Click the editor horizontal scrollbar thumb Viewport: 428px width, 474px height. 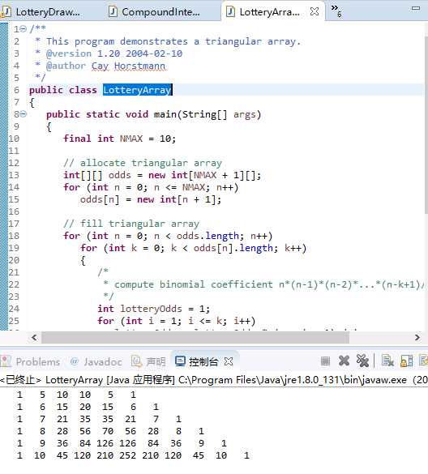[195, 337]
